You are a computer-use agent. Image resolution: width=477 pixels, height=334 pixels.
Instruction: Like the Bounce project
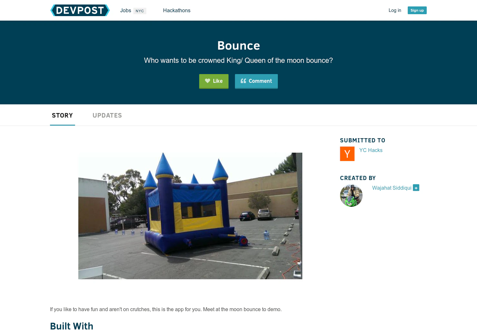214,81
